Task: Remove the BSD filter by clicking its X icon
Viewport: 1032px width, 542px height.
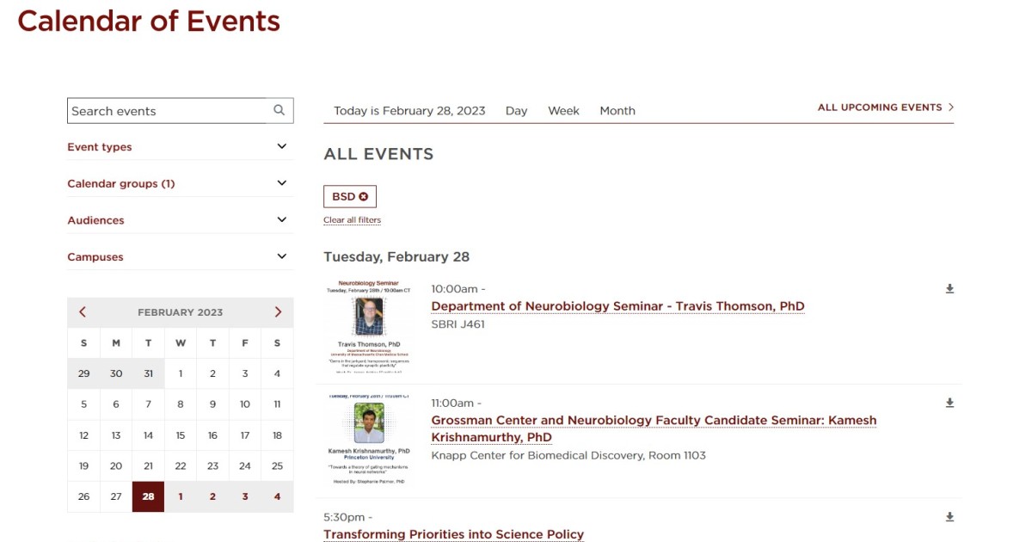Action: (365, 196)
